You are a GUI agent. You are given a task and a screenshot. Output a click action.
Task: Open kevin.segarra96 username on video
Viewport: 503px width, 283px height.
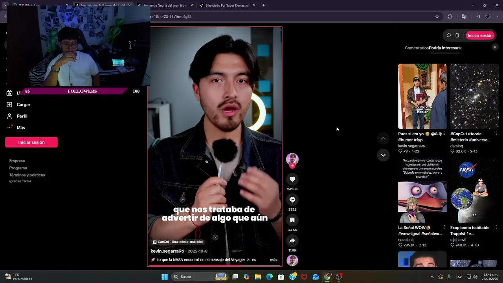click(x=167, y=251)
